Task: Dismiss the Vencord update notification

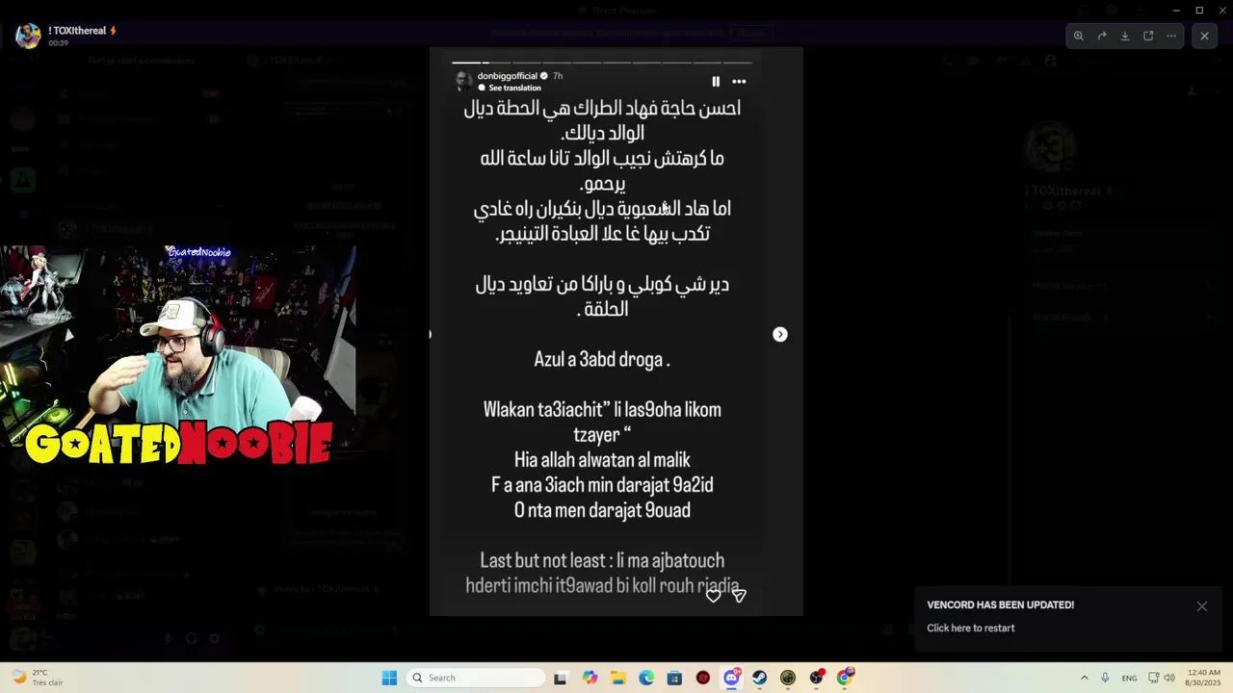Action: pos(1202,606)
